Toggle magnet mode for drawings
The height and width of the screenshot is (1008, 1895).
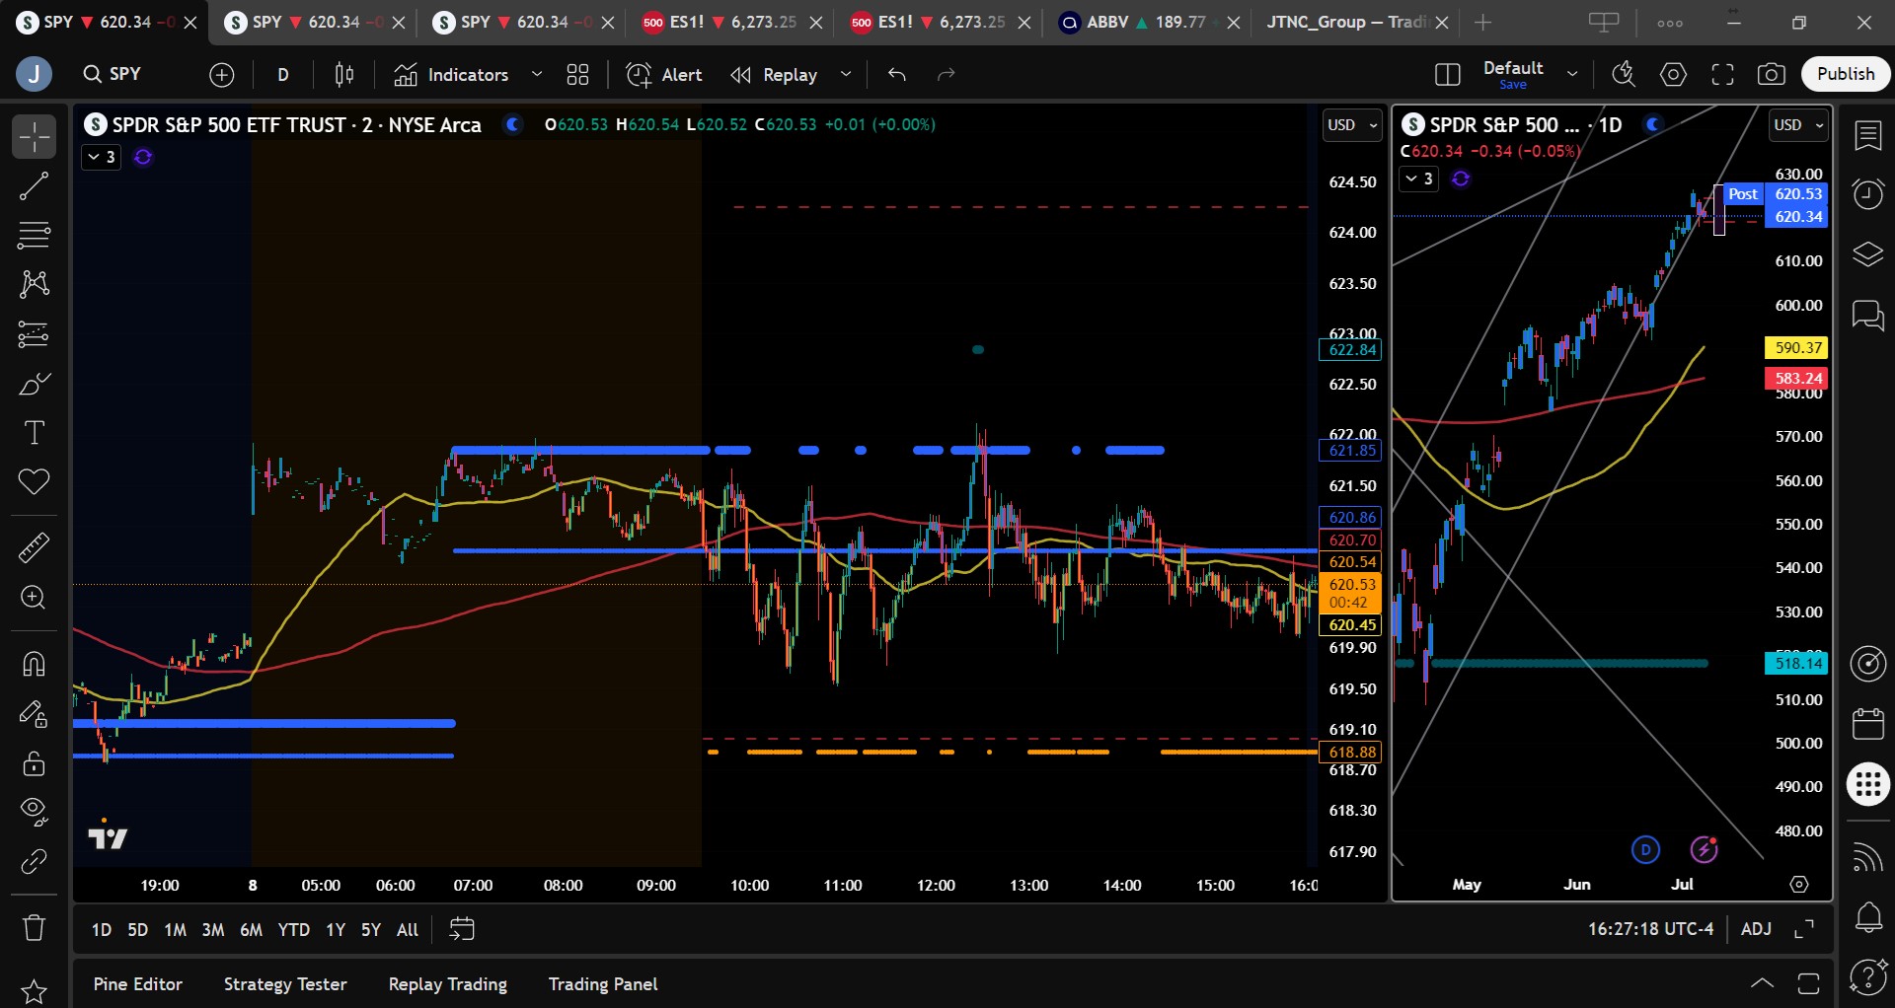pos(34,664)
